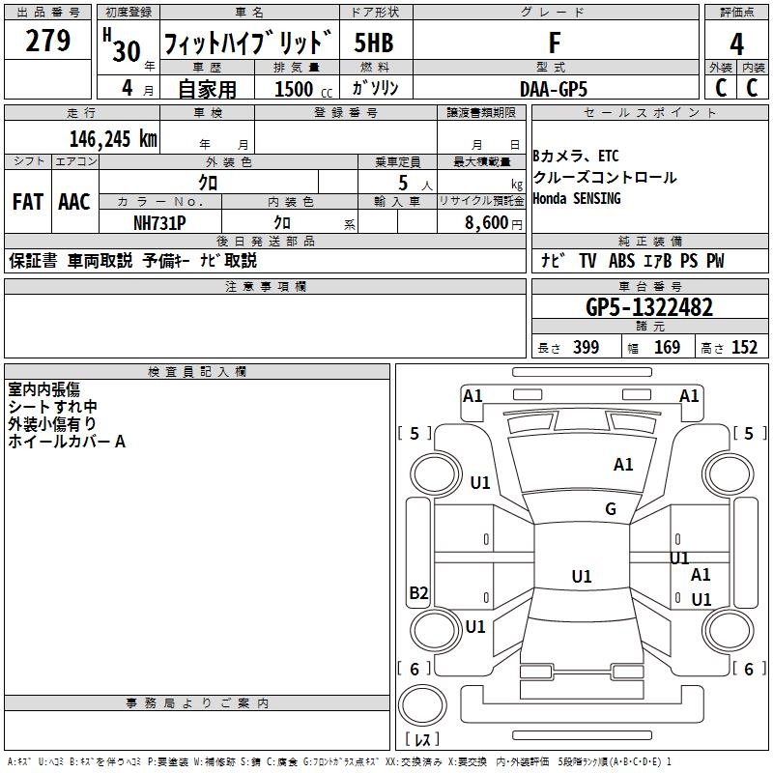Click the G mark on the windshield

611,509
